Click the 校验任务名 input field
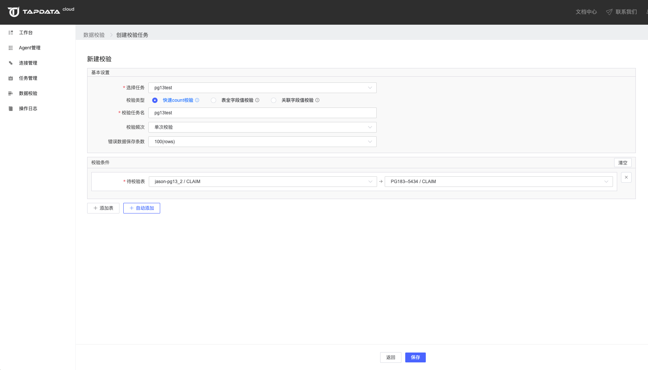 tap(262, 113)
